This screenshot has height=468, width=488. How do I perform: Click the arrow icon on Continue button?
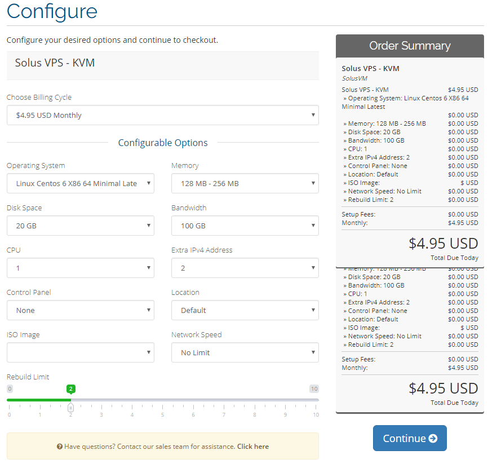pyautogui.click(x=433, y=439)
